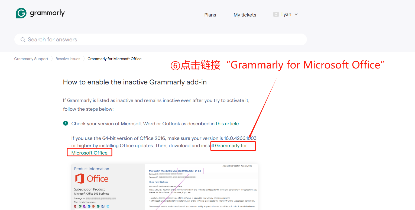
Task: Open Resolve Issues breadcrumb
Action: [x=68, y=59]
